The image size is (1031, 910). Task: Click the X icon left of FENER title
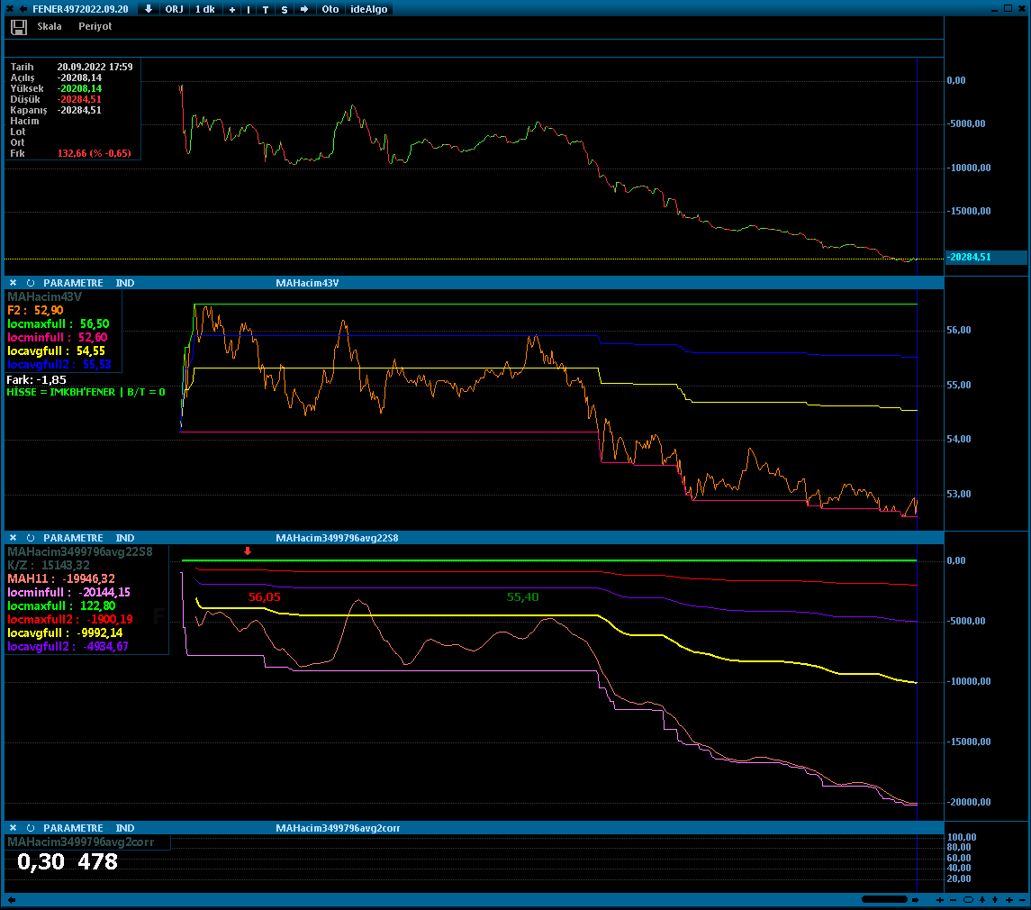pos(10,9)
